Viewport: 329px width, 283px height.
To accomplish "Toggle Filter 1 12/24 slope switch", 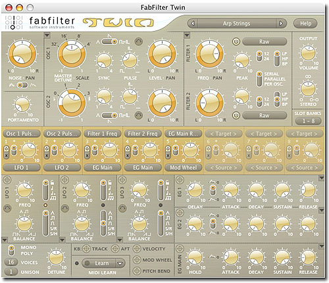I will [259, 56].
